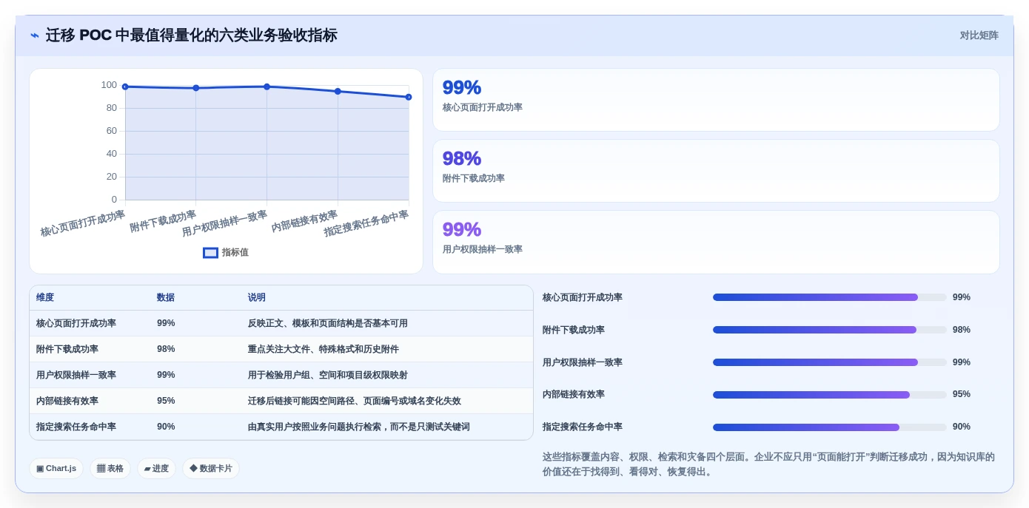Click the chart point for 用户权限抽样一致率
The width and height of the screenshot is (1029, 508).
coord(267,87)
